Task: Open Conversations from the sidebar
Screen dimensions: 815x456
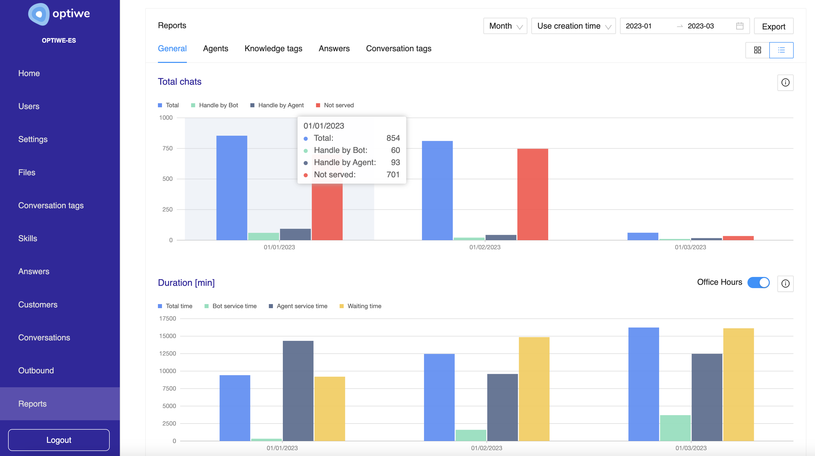Action: [44, 338]
